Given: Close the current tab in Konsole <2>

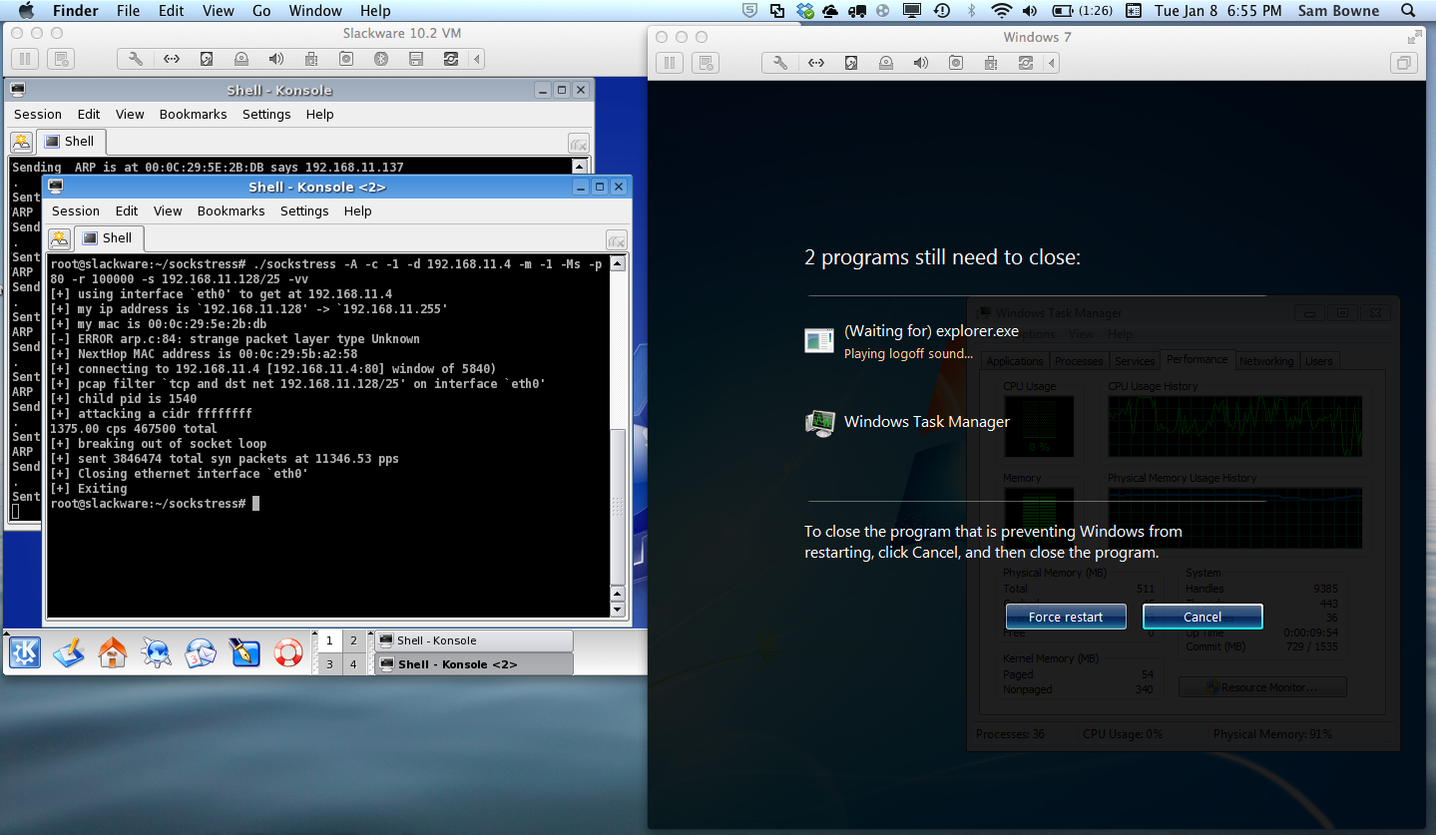Looking at the screenshot, I should click(x=617, y=239).
